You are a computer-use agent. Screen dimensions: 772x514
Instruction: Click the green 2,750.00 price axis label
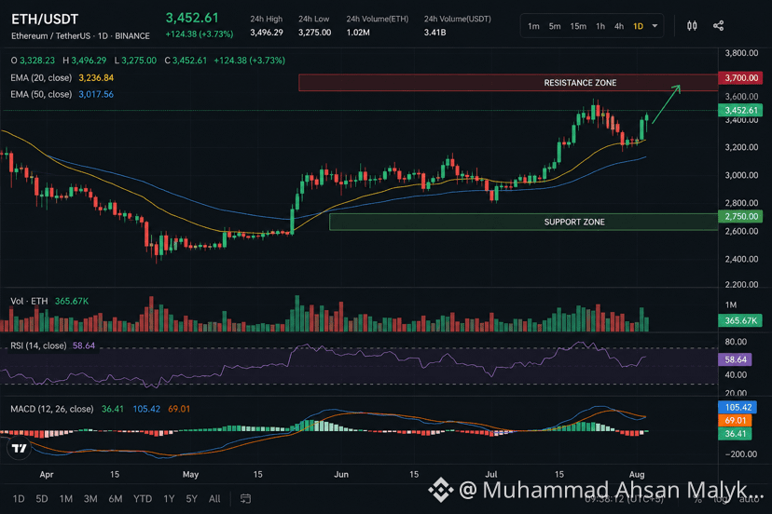pyautogui.click(x=740, y=216)
